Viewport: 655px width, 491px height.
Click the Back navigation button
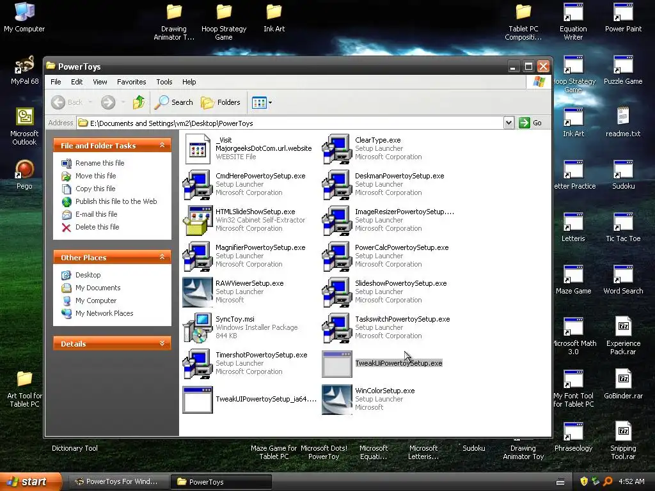pos(67,102)
